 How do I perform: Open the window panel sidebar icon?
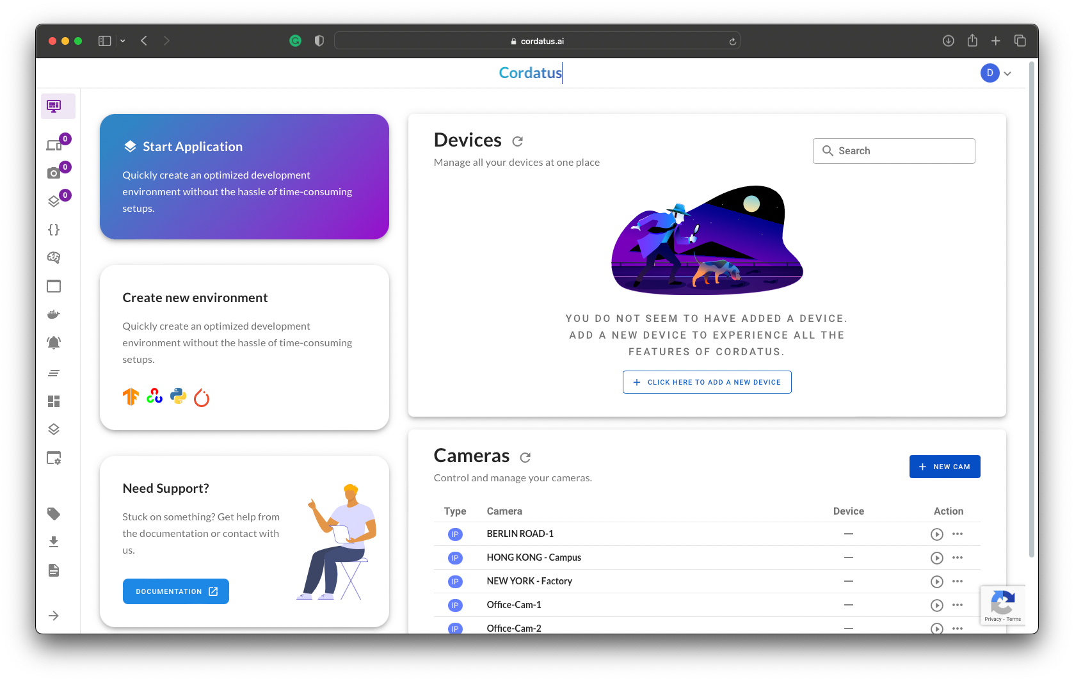coord(54,286)
